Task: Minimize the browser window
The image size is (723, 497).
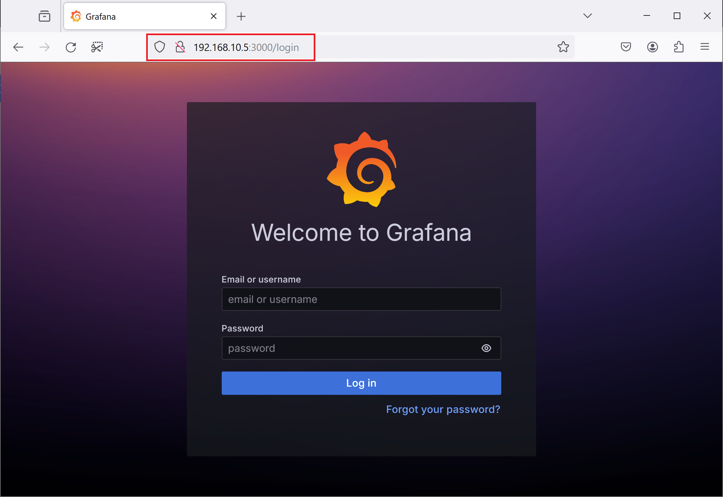Action: 647,16
